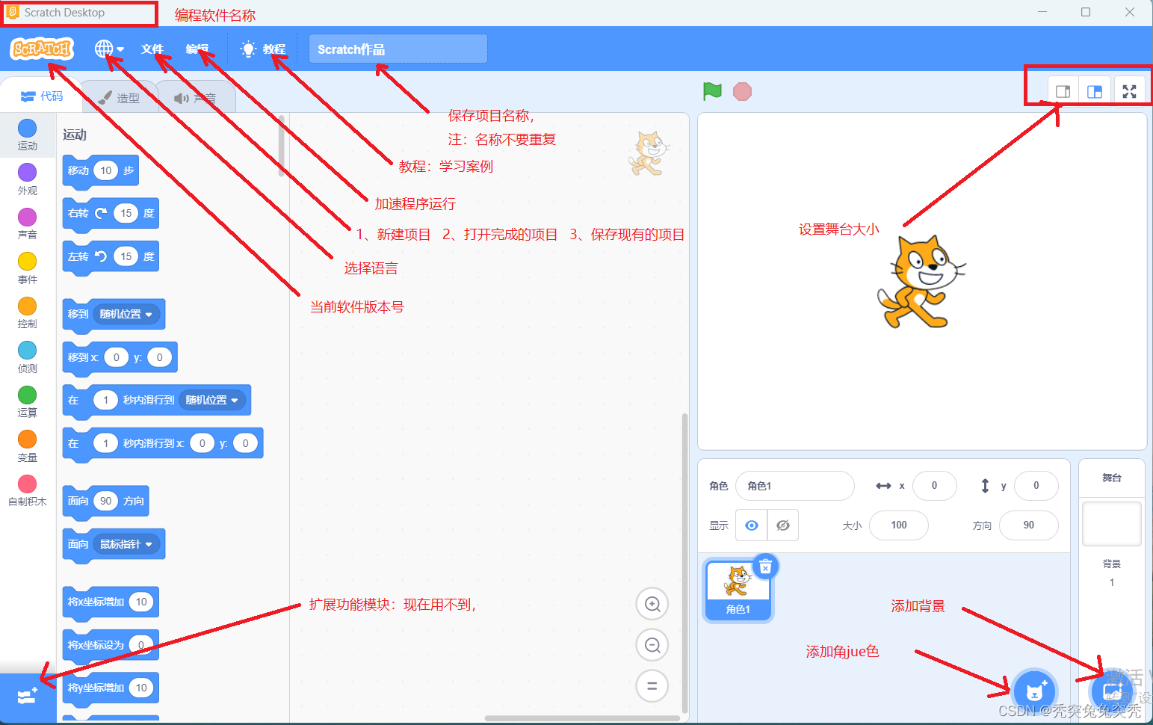This screenshot has width=1153, height=725.
Task: Click the 90 value in 面向 方向 block
Action: 105,501
